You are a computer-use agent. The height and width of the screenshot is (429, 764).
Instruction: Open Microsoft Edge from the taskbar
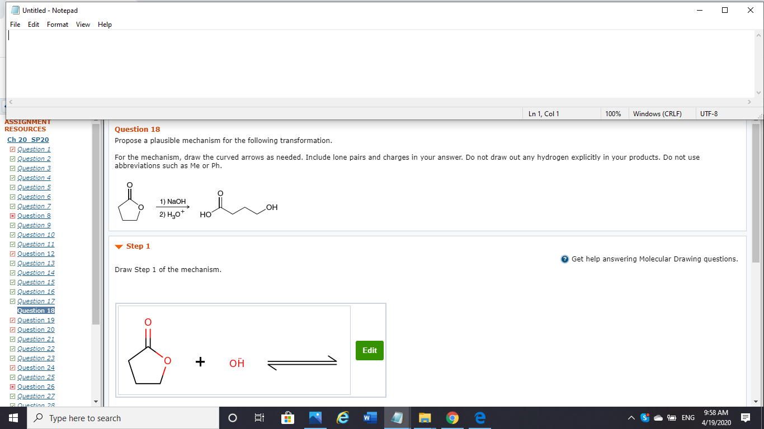point(479,418)
